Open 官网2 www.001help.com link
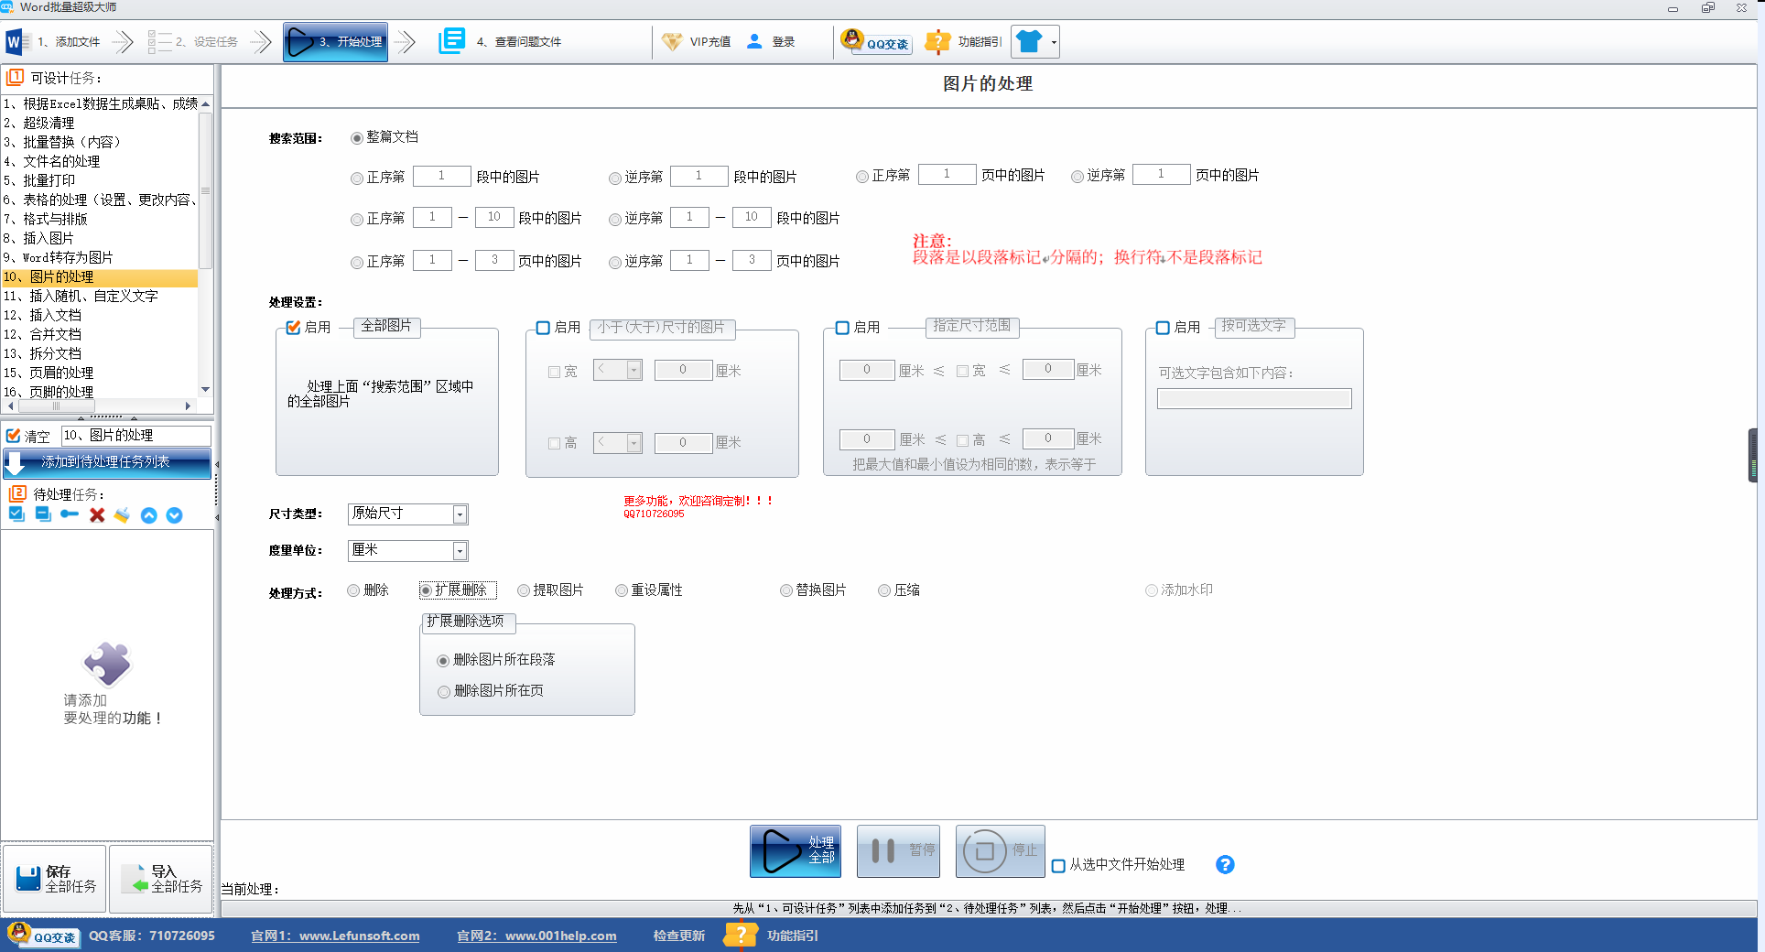1765x952 pixels. pos(536,936)
